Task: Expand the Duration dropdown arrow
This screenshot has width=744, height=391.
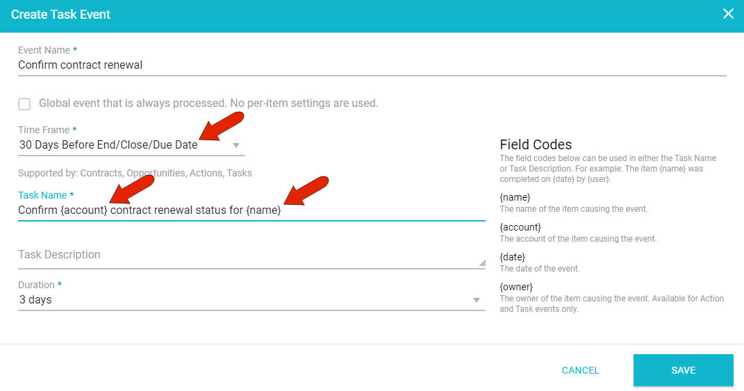Action: point(477,300)
